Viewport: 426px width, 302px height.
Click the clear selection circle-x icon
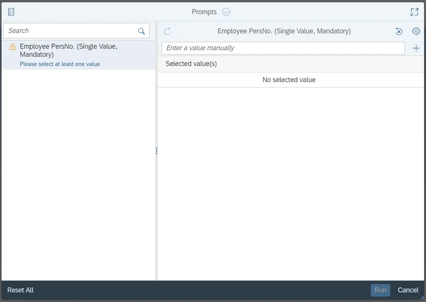399,31
